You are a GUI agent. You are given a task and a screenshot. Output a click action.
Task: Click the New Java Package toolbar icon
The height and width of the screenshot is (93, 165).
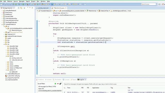pyautogui.click(x=35, y=4)
